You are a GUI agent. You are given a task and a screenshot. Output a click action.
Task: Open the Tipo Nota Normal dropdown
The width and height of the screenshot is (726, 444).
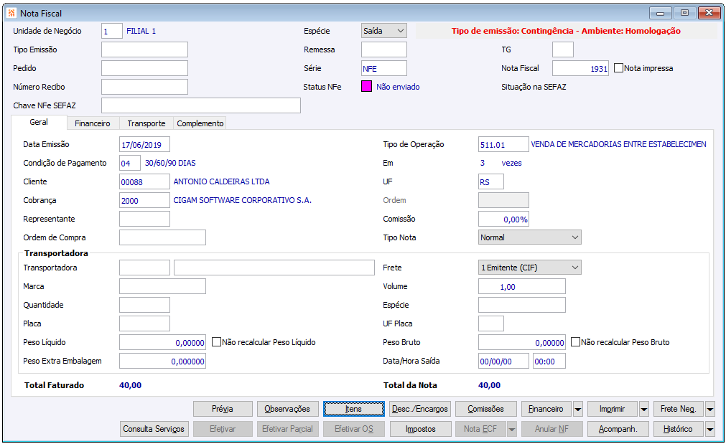[530, 237]
